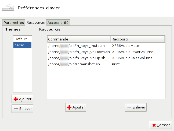The height and width of the screenshot is (131, 174).
Task: Select the fn_keys_volUp.sh command row
Action: pyautogui.click(x=106, y=58)
